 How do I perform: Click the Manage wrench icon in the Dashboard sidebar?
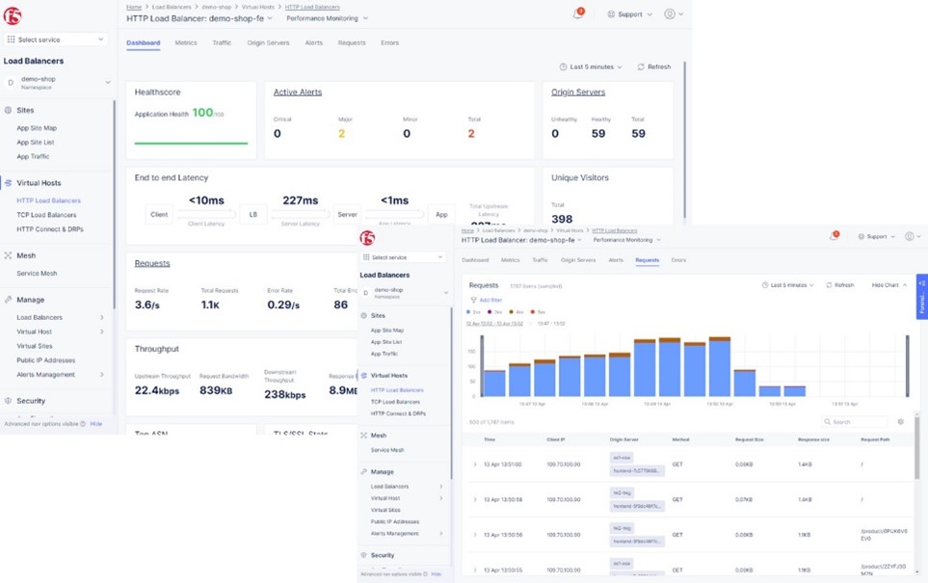pyautogui.click(x=9, y=300)
